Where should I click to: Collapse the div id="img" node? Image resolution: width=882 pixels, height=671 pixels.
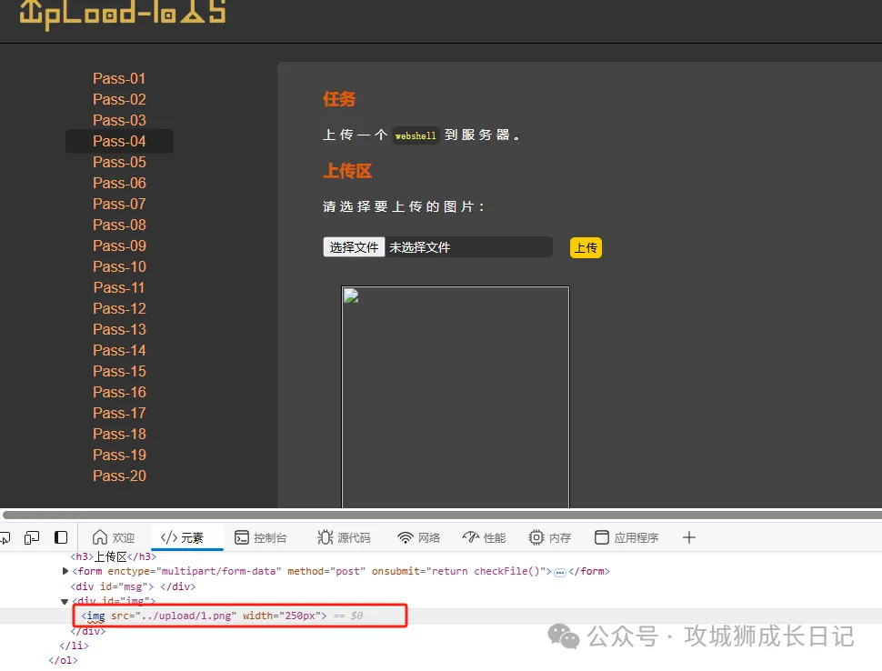(65, 601)
